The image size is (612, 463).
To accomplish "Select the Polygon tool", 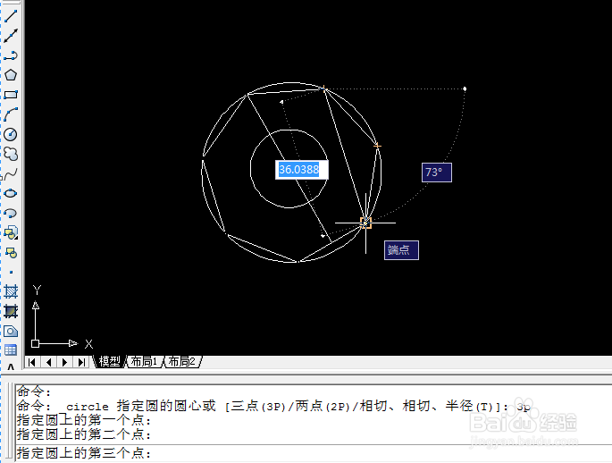I will click(x=11, y=75).
